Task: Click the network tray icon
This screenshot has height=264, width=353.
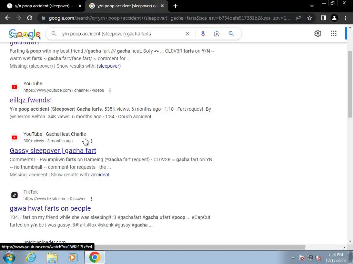Action: (310, 257)
